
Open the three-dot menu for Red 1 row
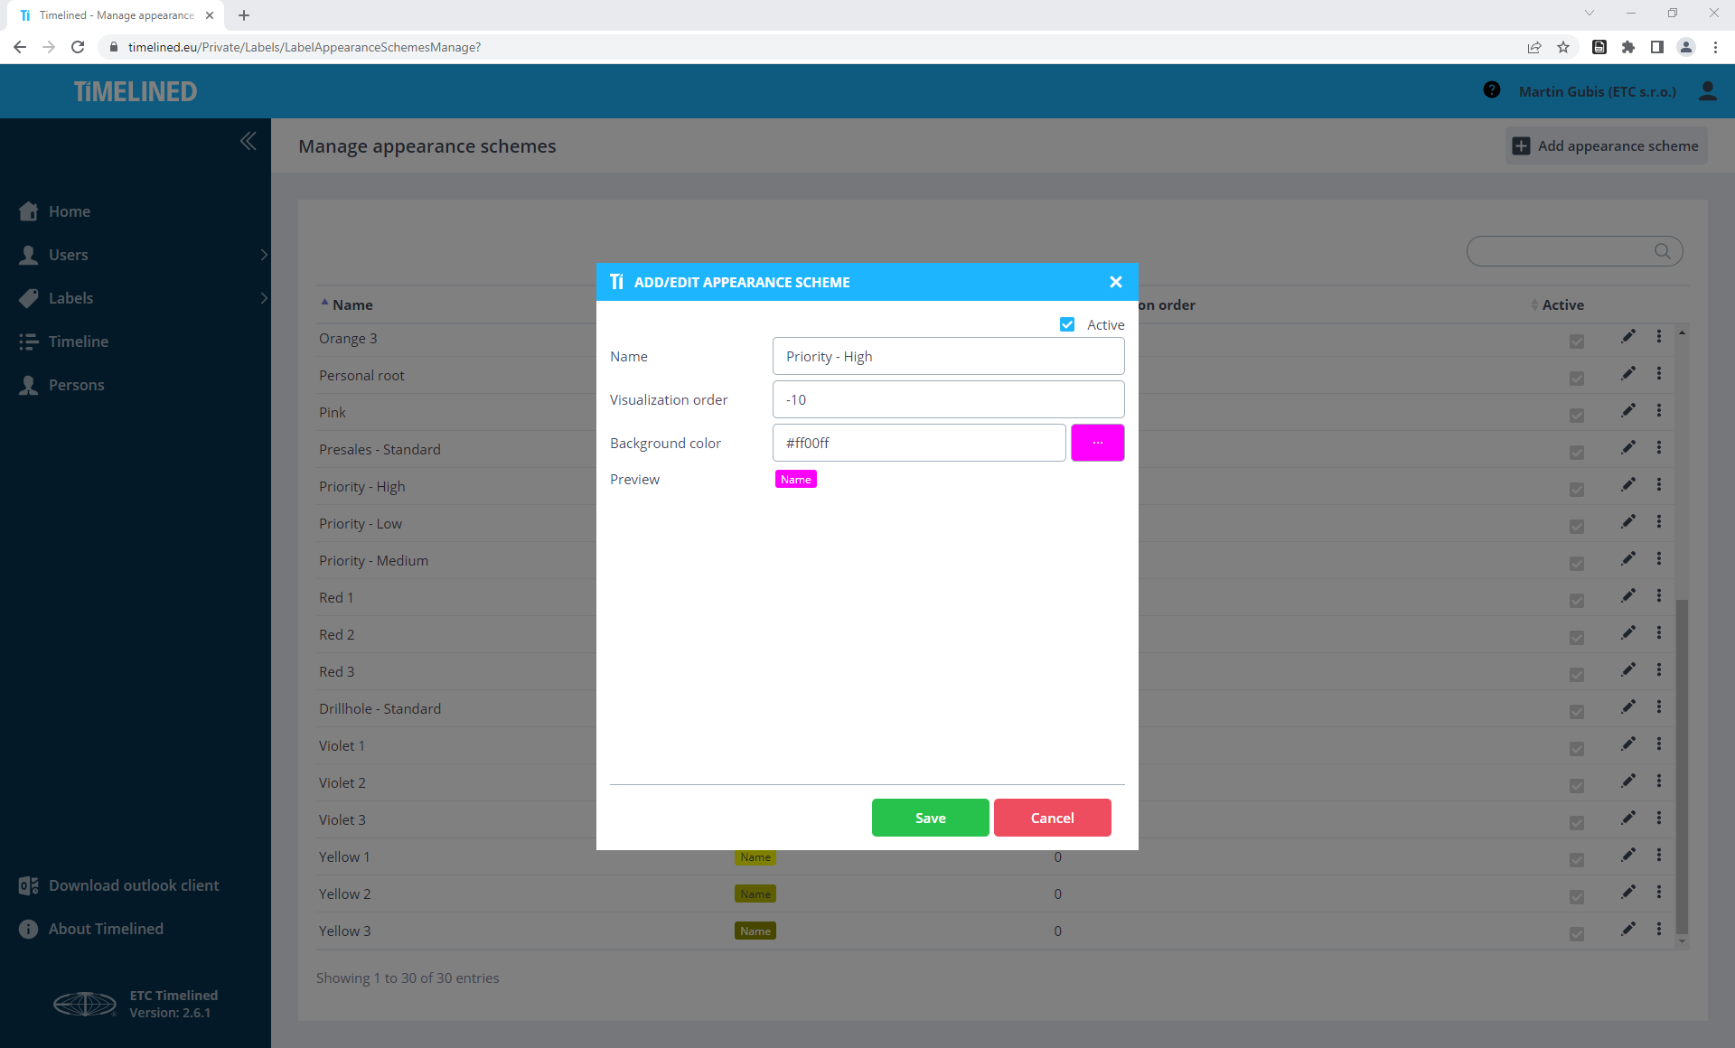(x=1659, y=596)
